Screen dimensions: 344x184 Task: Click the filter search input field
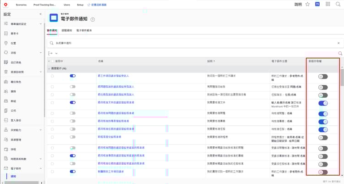click(195, 43)
